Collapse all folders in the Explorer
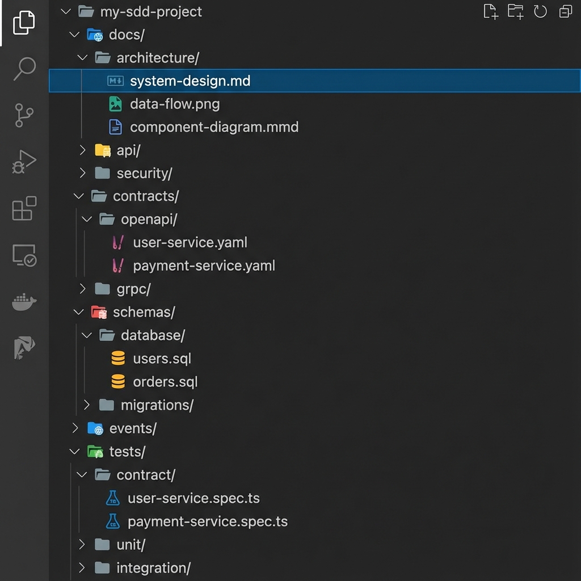This screenshot has height=581, width=581. [565, 11]
